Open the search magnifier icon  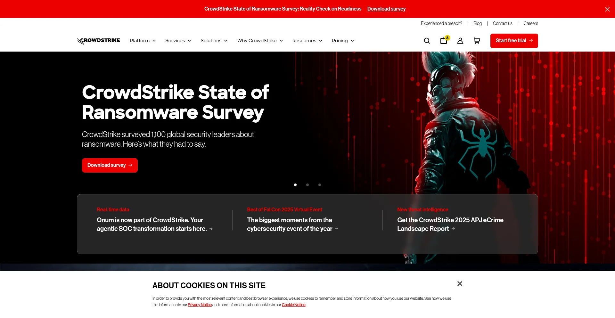[x=427, y=41]
